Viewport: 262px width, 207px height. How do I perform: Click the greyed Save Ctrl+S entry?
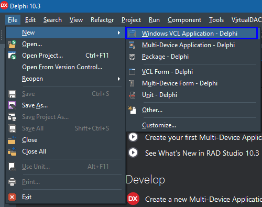click(65, 94)
